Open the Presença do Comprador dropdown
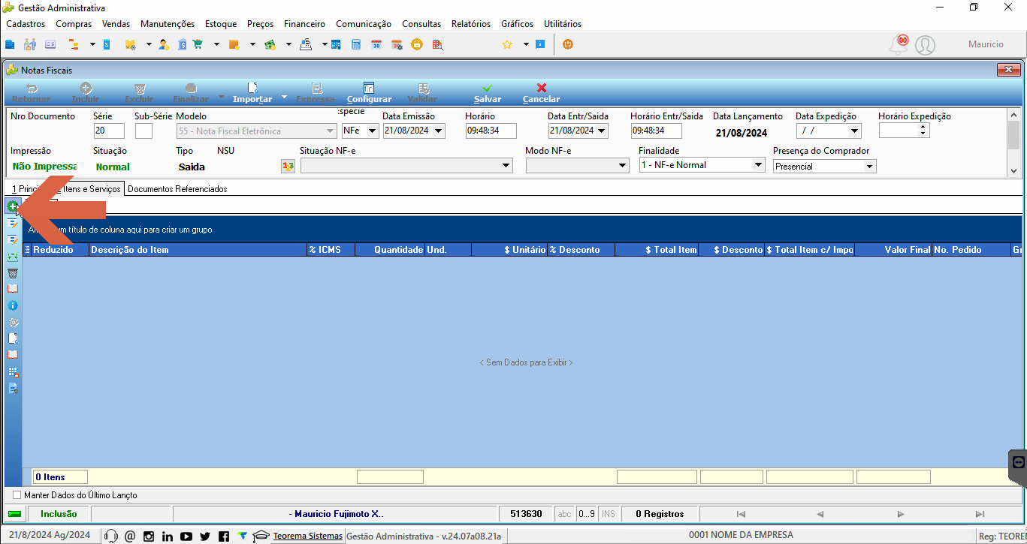The image size is (1027, 544). pyautogui.click(x=869, y=167)
